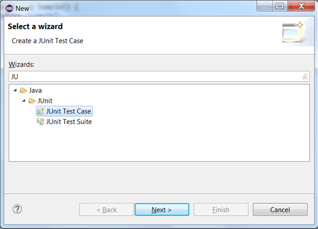Select the Java category label
The height and width of the screenshot is (229, 318).
coord(35,90)
